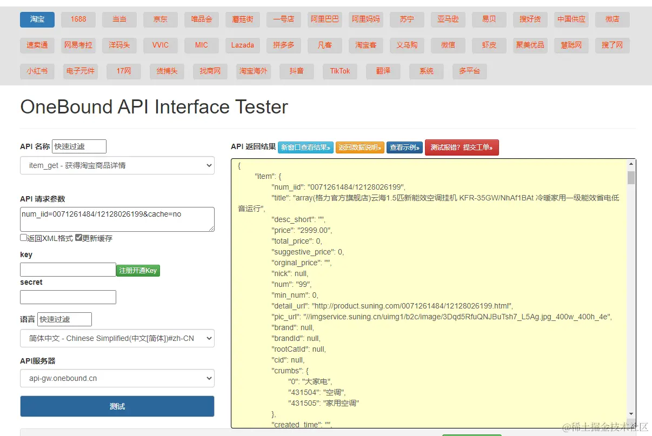The image size is (652, 436).
Task: Select the 亚马逊 platform tab
Action: (x=448, y=19)
